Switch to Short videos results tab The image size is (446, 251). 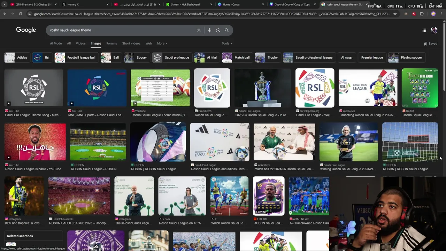[131, 44]
